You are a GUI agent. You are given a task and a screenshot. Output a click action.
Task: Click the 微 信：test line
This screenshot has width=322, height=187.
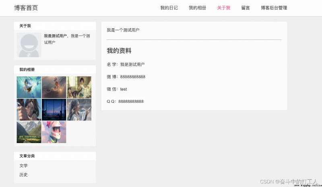pos(117,89)
